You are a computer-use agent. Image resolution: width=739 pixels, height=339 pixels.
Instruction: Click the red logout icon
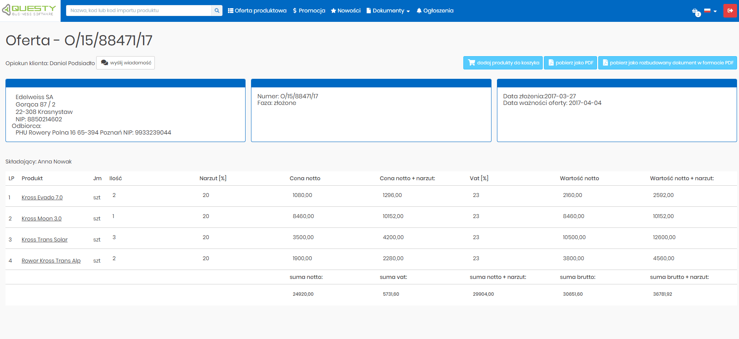pyautogui.click(x=730, y=11)
